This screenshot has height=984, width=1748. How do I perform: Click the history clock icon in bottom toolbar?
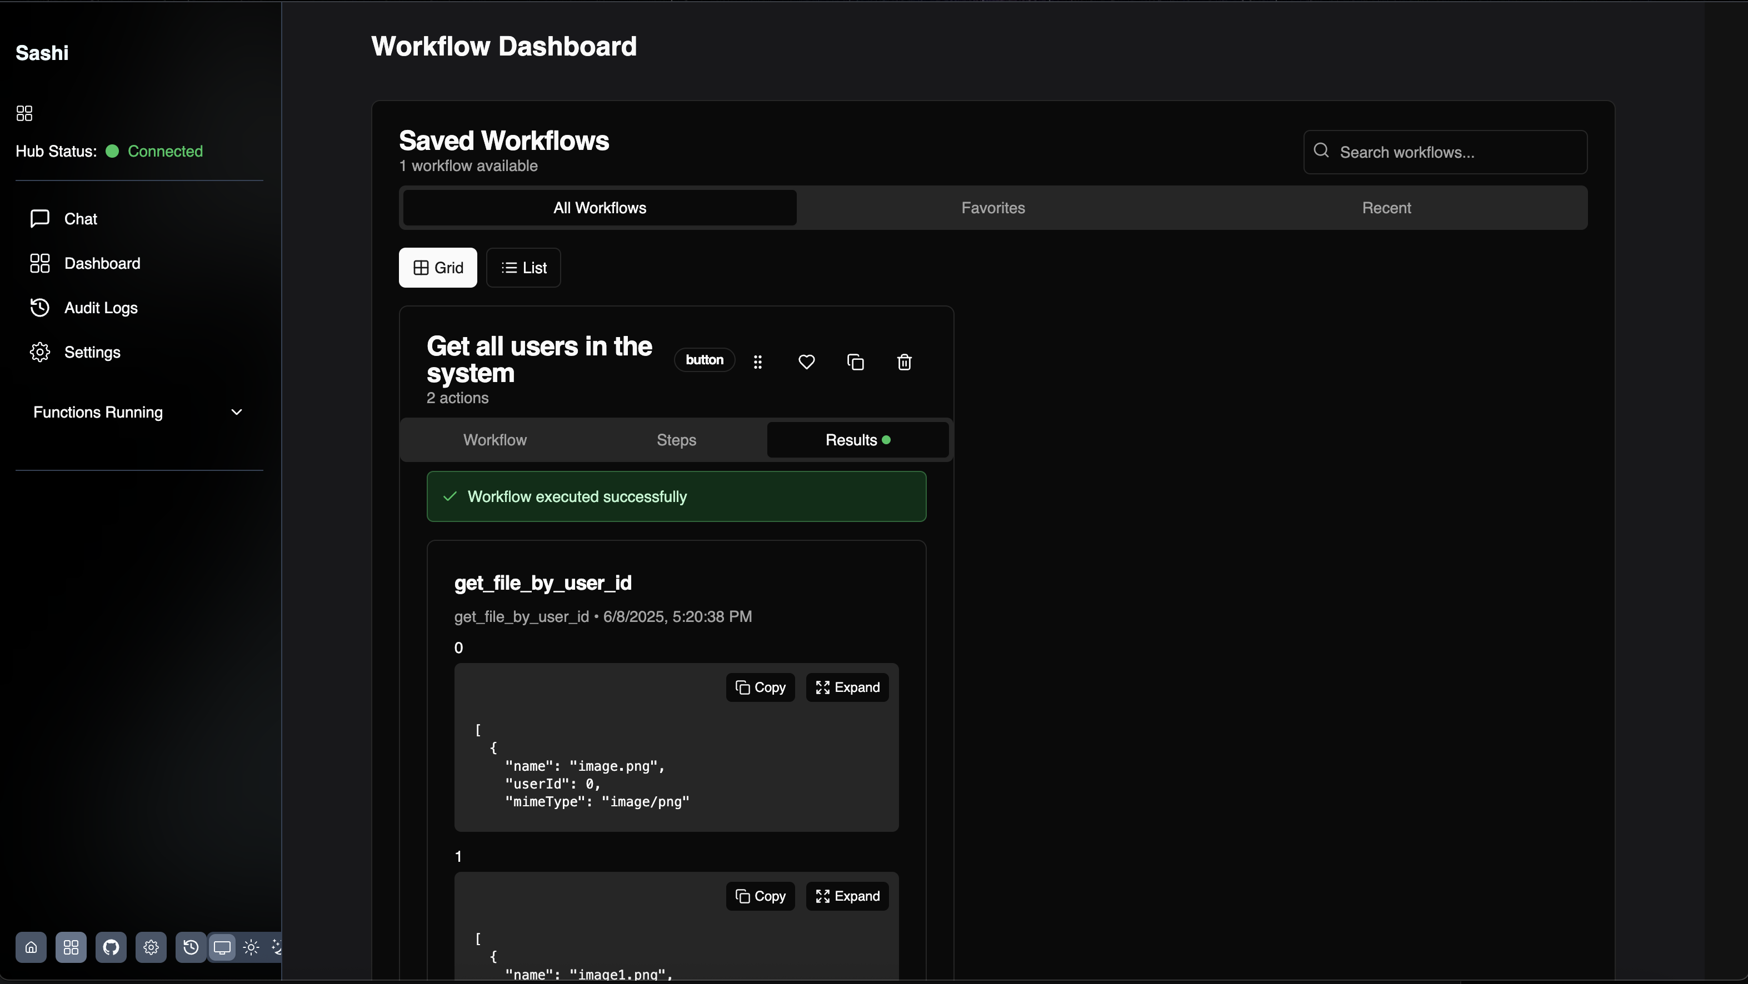[x=191, y=947]
